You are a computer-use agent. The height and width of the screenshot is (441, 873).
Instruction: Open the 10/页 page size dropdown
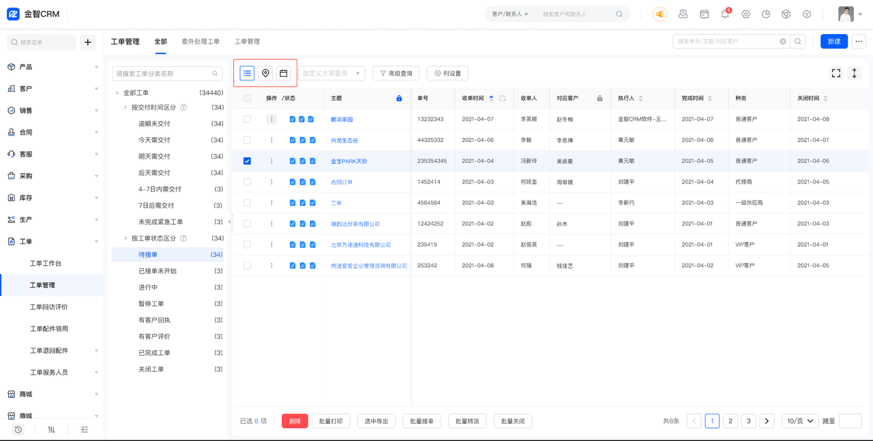(x=799, y=421)
